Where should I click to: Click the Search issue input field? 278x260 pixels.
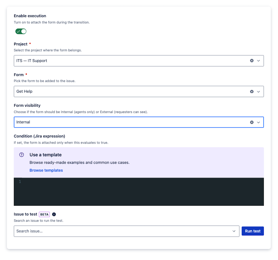[x=121, y=231]
